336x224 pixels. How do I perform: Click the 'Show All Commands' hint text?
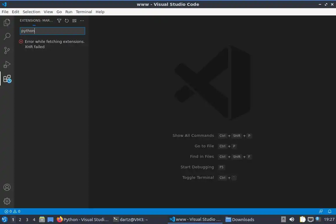(193, 135)
